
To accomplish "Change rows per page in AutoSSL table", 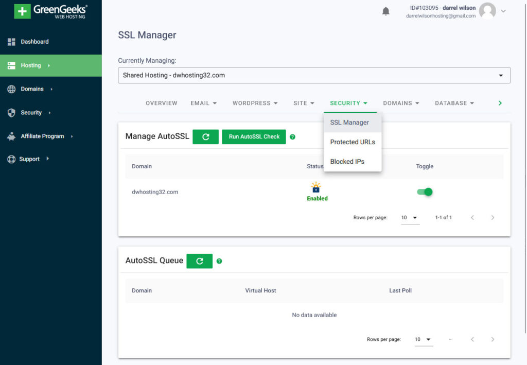I will pyautogui.click(x=410, y=217).
